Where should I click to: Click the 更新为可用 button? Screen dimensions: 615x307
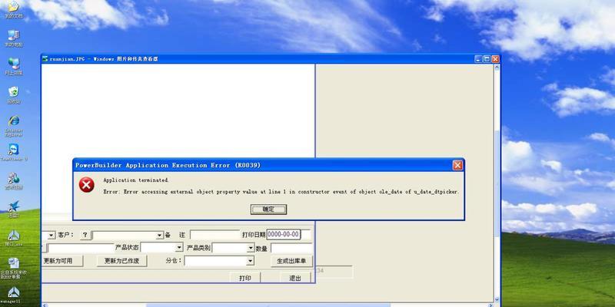[62, 261]
